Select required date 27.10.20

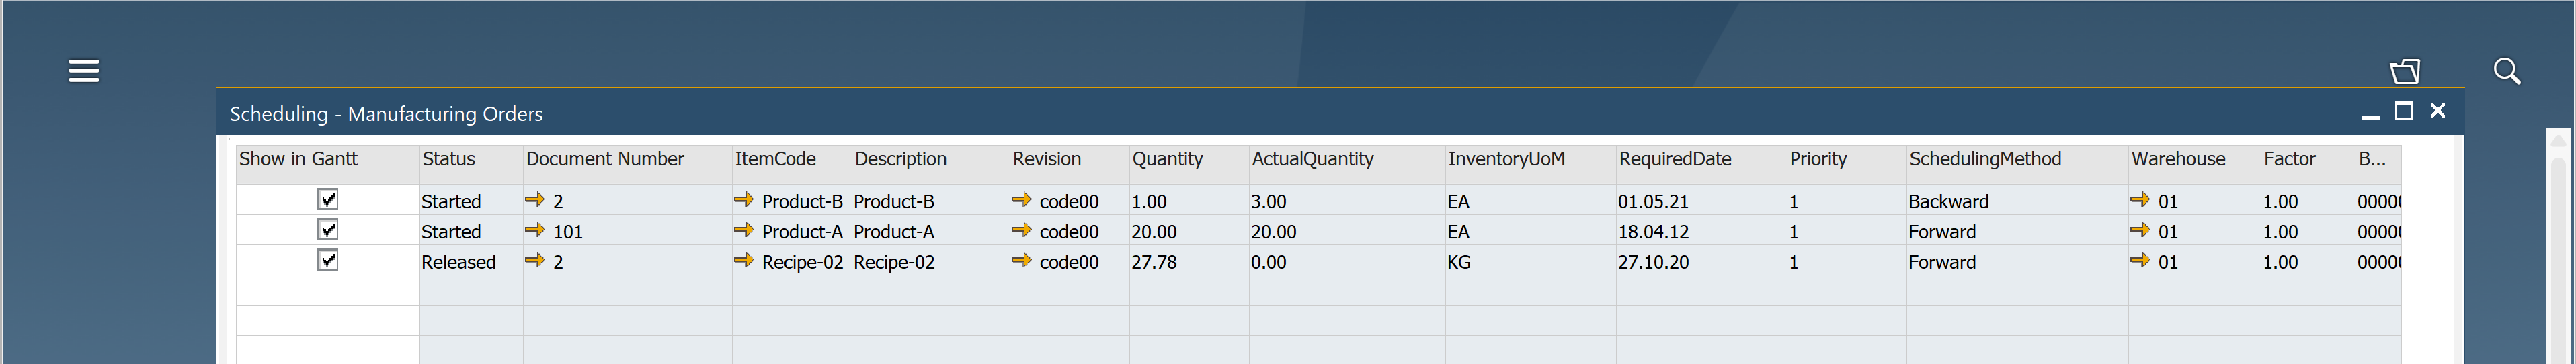[x=1701, y=261]
